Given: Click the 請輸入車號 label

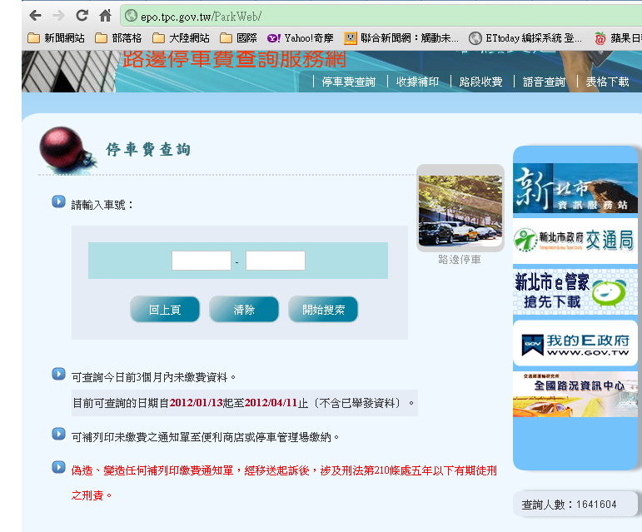Looking at the screenshot, I should click(x=102, y=205).
